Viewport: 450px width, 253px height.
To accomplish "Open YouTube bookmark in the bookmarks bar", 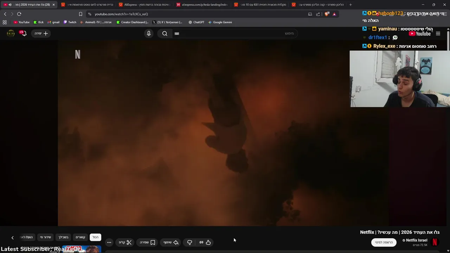I will click(21, 22).
